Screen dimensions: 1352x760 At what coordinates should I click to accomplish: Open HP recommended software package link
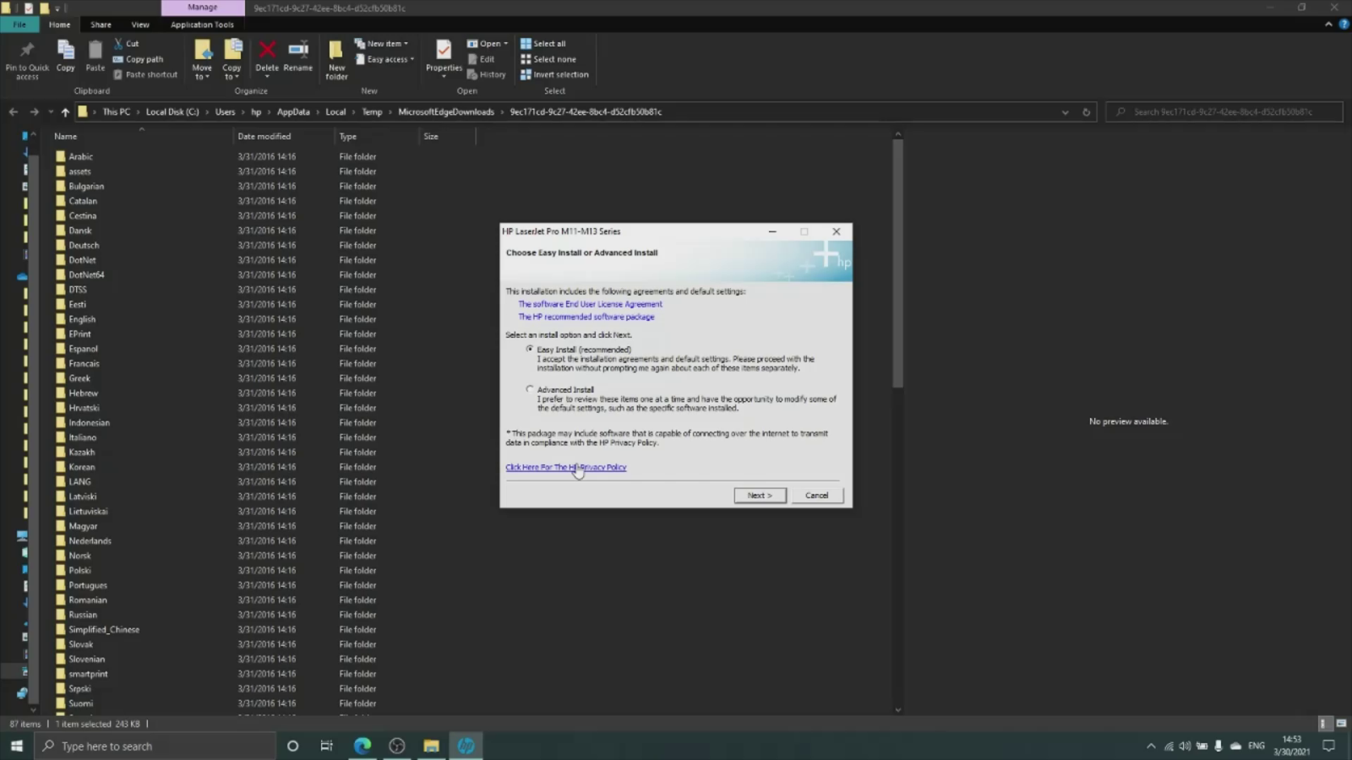pyautogui.click(x=586, y=317)
